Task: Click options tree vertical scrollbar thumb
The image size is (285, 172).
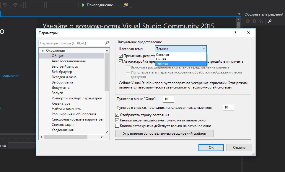Action: [x=107, y=72]
